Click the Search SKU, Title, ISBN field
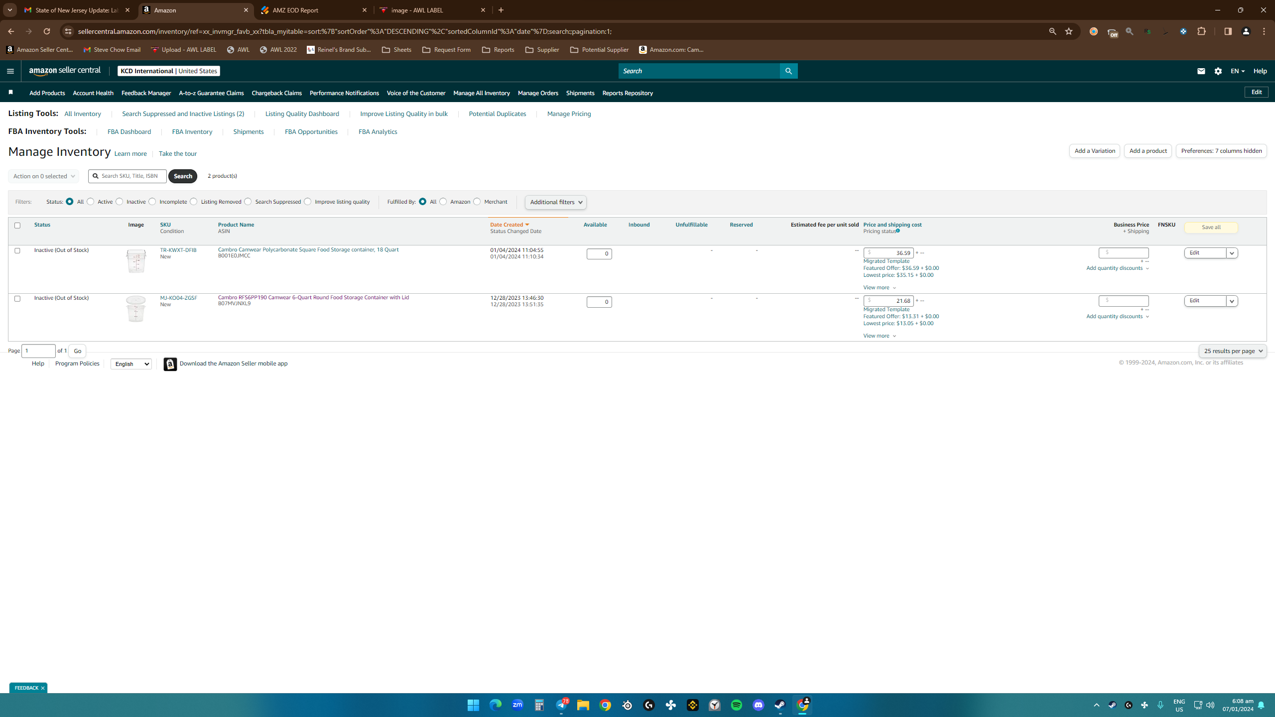 click(x=127, y=176)
